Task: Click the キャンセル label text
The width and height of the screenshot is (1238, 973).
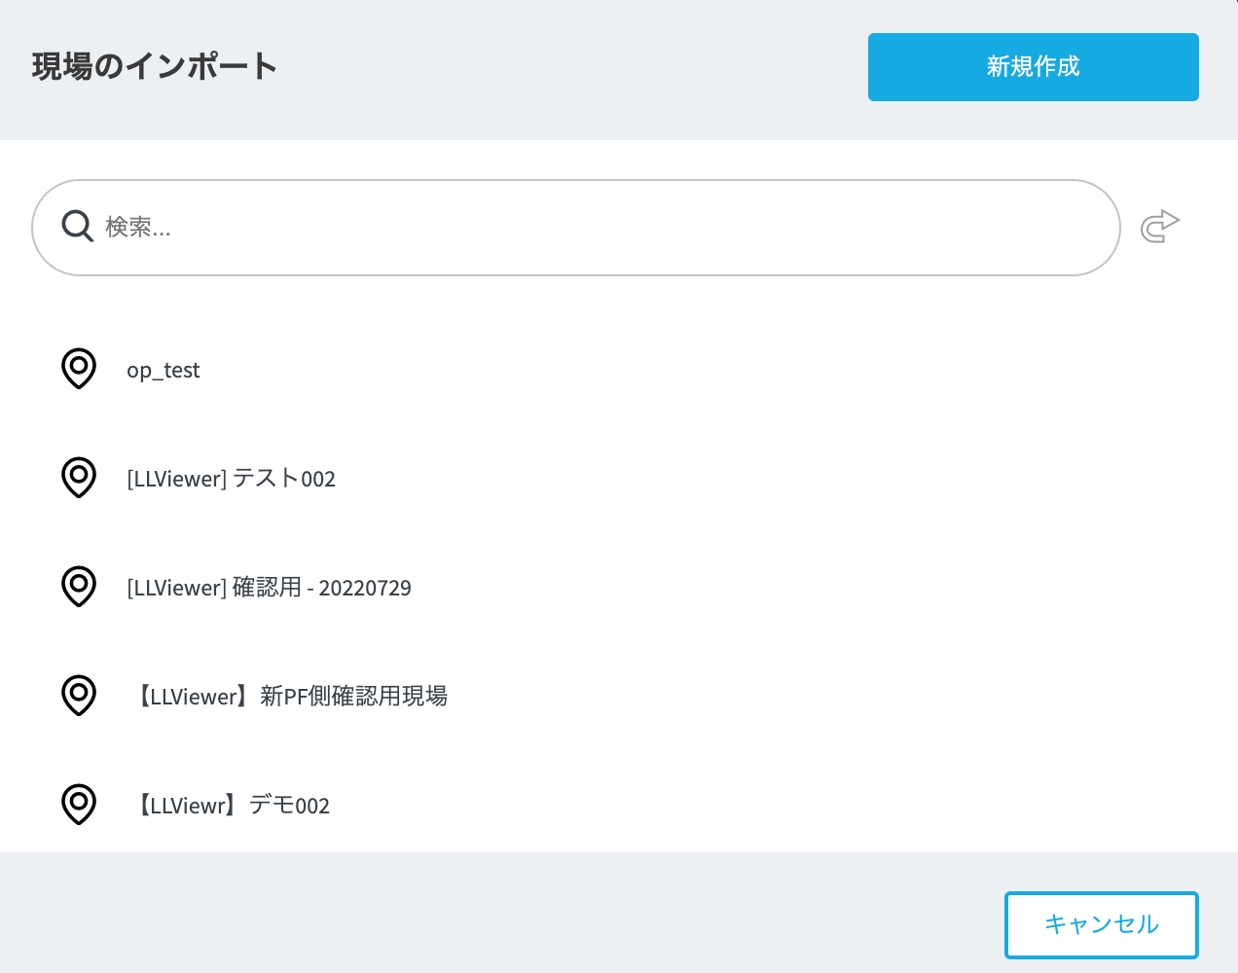Action: [x=1101, y=924]
